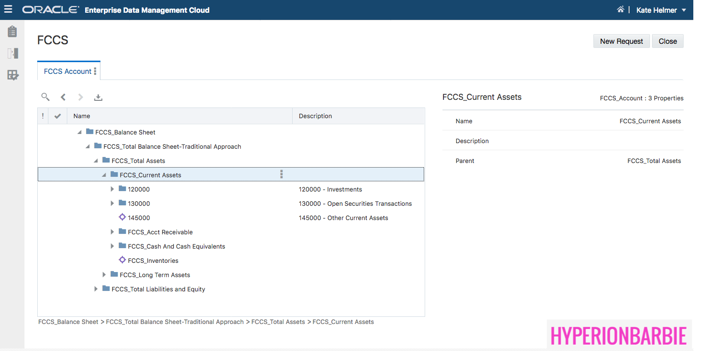The width and height of the screenshot is (703, 351).
Task: Click the search magnifier icon above tree
Action: pos(45,97)
